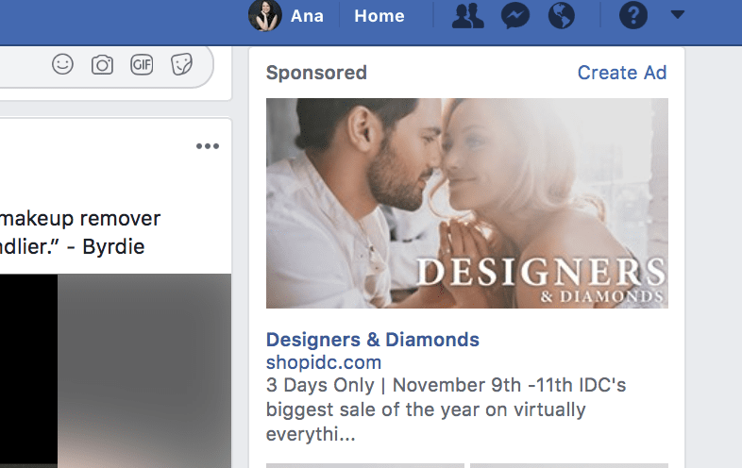Image resolution: width=742 pixels, height=468 pixels.
Task: Open post options three-dot menu
Action: [x=208, y=146]
